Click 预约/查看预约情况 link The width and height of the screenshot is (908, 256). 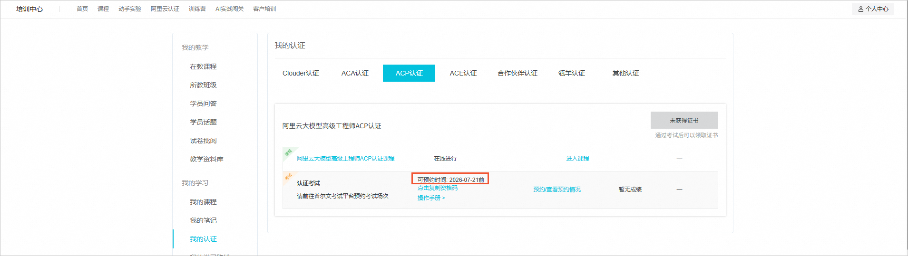pos(557,190)
